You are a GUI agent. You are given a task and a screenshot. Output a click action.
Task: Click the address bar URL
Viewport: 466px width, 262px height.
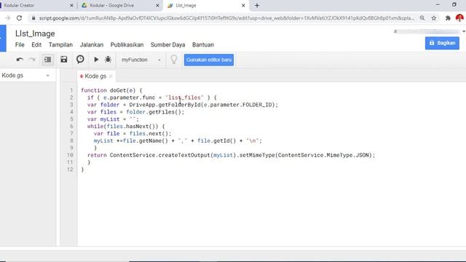[226, 18]
